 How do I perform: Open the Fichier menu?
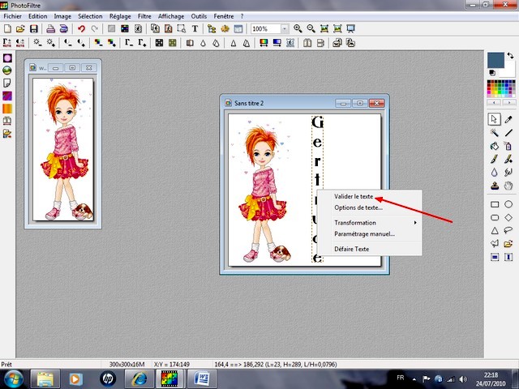click(13, 16)
